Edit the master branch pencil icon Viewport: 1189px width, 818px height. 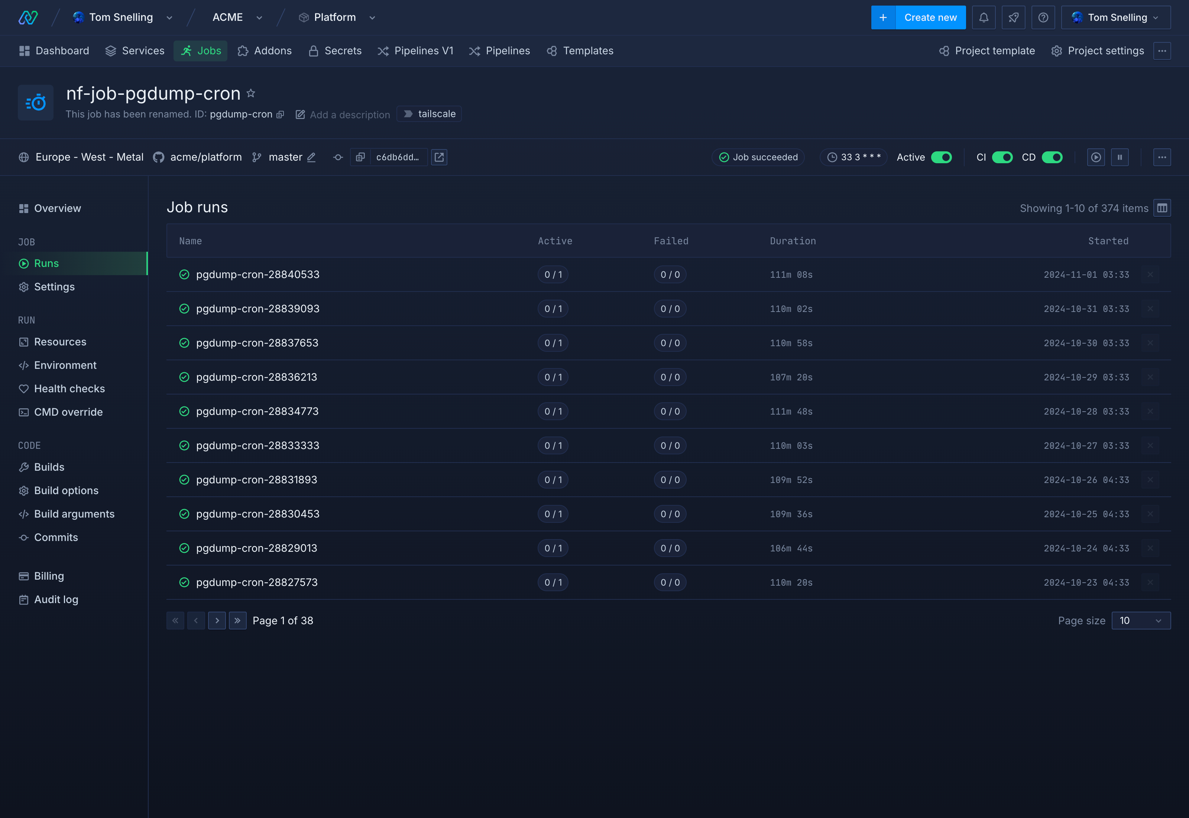(311, 157)
